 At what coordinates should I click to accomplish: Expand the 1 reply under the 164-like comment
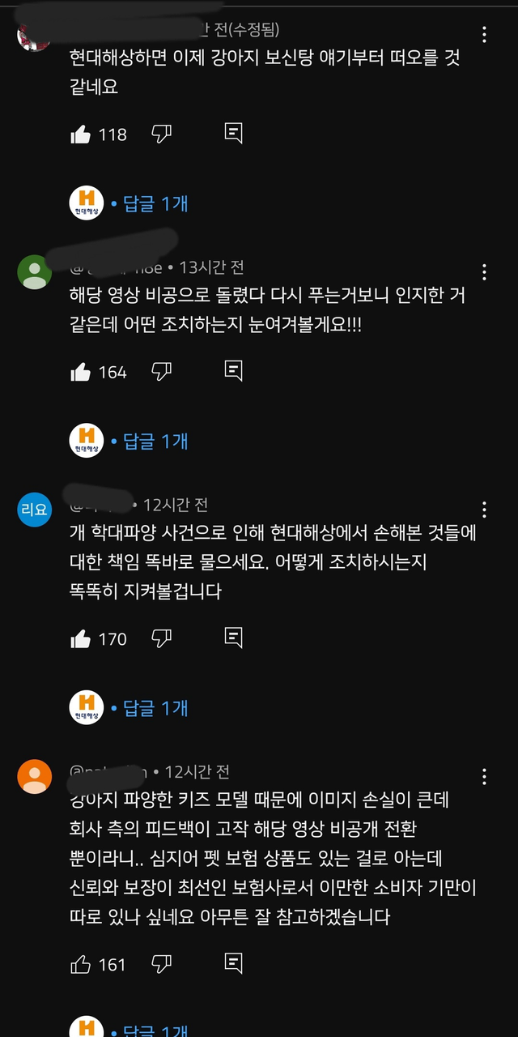point(155,441)
